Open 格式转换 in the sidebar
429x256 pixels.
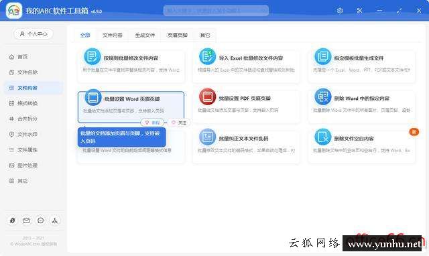pyautogui.click(x=27, y=103)
